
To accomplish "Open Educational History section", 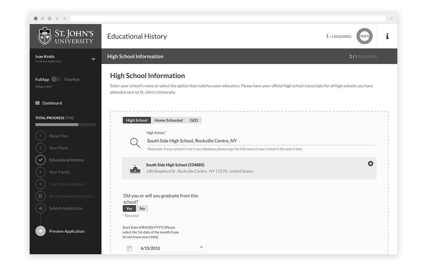I will (66, 160).
